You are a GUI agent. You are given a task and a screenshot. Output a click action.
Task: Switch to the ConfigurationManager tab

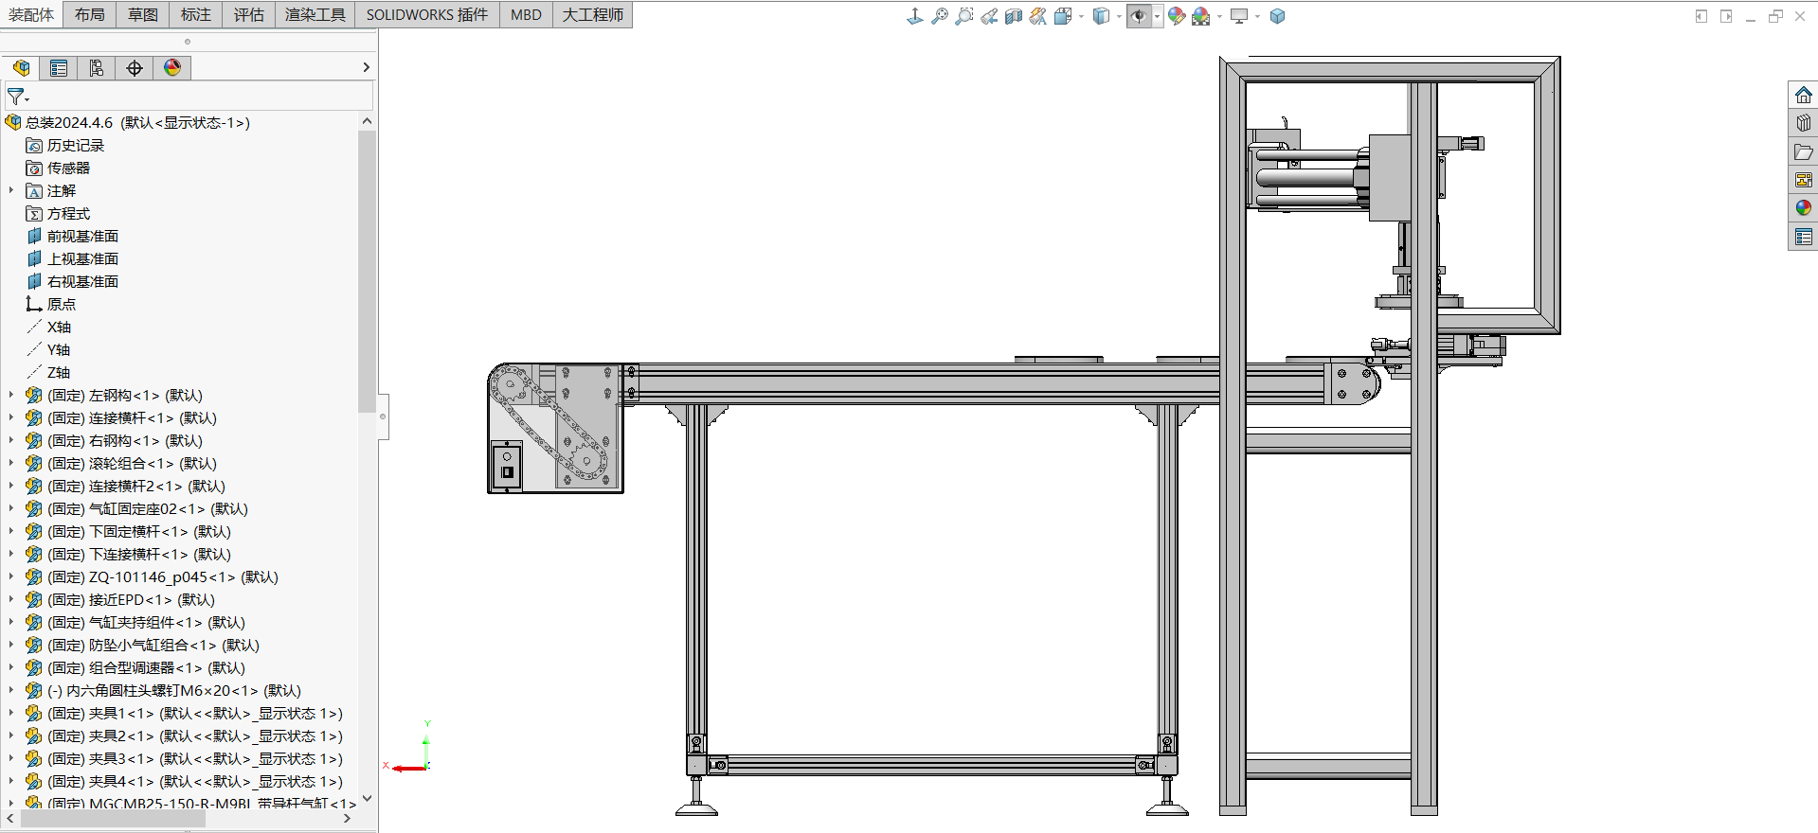click(x=97, y=67)
